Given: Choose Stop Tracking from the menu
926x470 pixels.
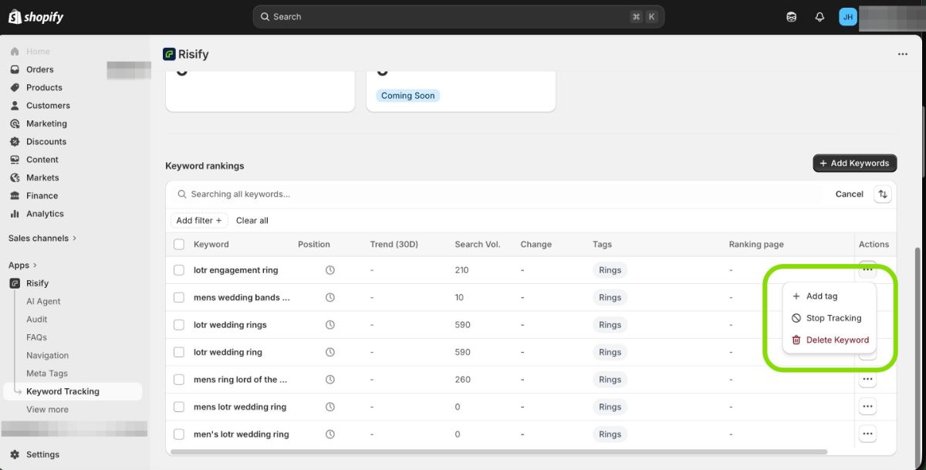Looking at the screenshot, I should (833, 318).
